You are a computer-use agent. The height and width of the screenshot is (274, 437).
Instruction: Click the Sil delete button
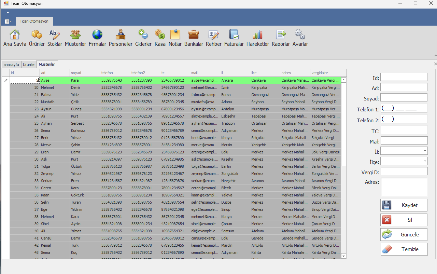[x=404, y=220]
